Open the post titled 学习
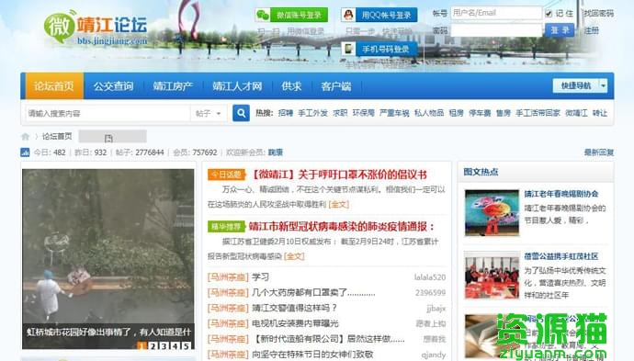This screenshot has width=634, height=361. point(260,277)
